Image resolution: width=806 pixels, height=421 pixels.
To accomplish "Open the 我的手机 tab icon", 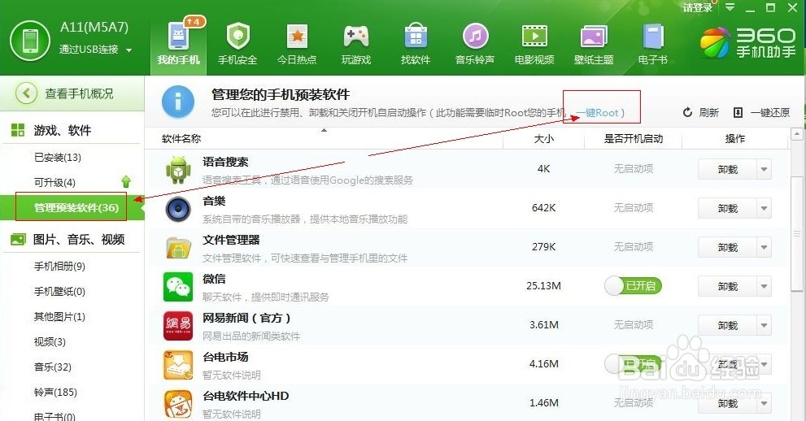I will pos(178,36).
